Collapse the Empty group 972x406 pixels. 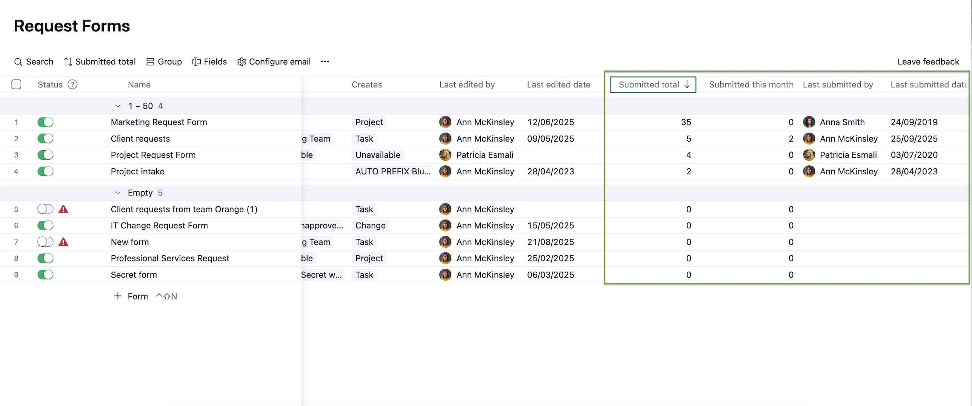118,192
